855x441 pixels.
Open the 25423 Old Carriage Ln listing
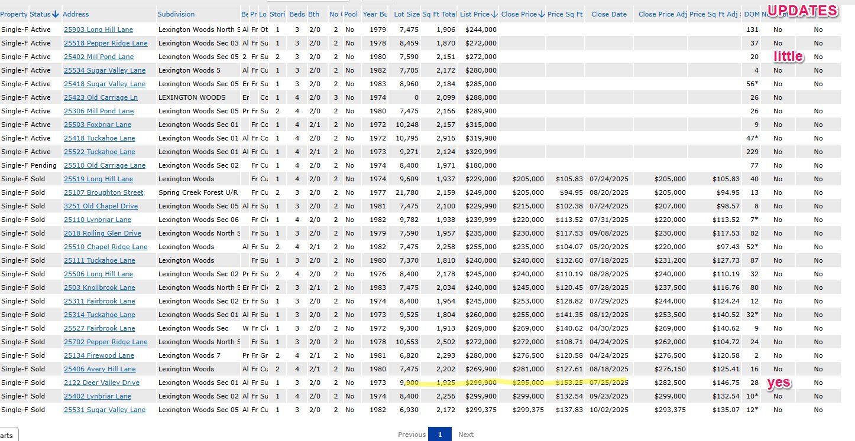point(101,97)
